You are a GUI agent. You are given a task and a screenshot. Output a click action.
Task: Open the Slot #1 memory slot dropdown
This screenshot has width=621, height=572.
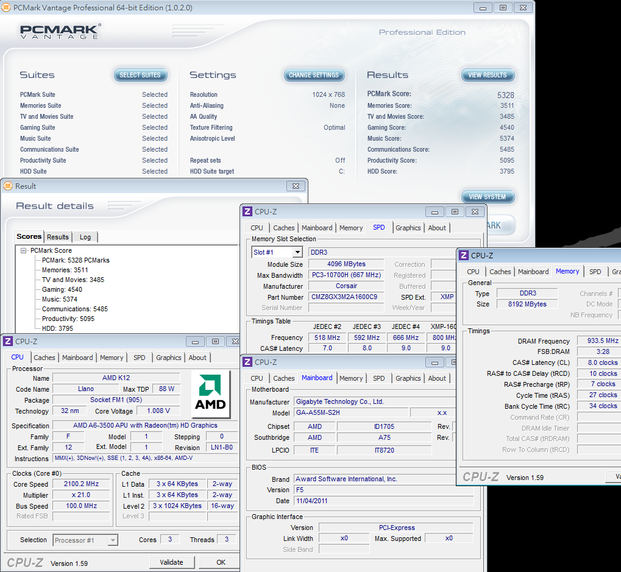(297, 252)
